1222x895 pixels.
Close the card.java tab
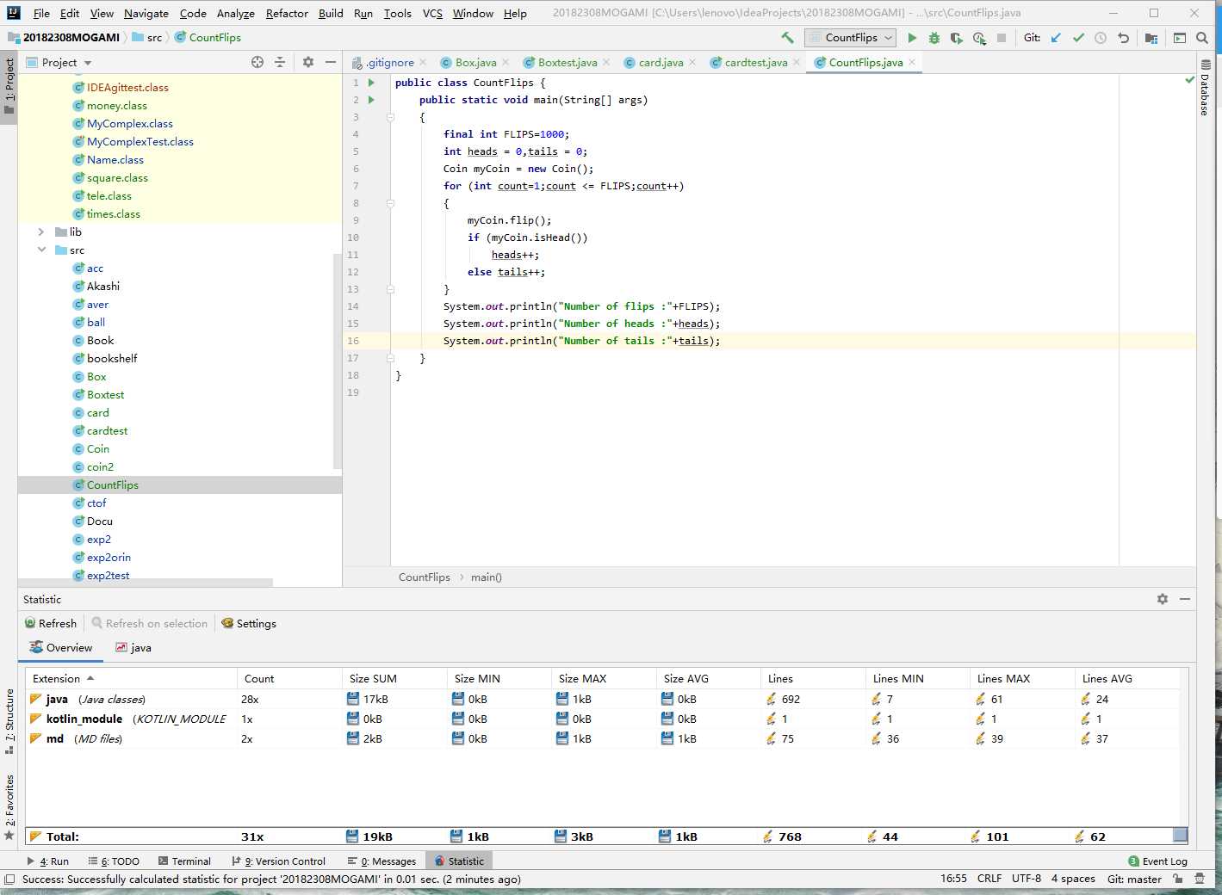(693, 62)
